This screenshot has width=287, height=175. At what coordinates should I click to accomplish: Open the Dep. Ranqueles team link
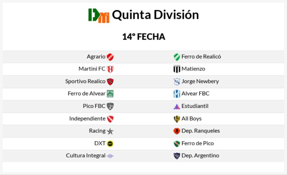(200, 131)
